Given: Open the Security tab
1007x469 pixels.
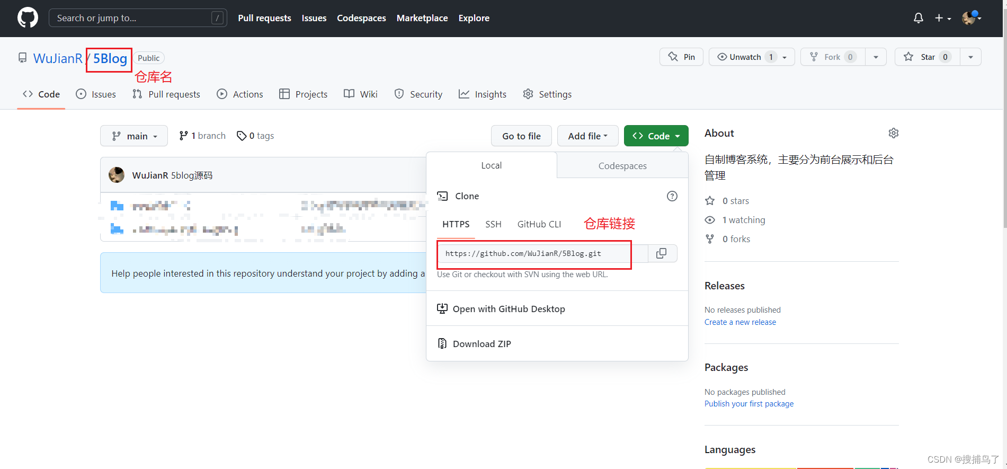Looking at the screenshot, I should point(418,94).
